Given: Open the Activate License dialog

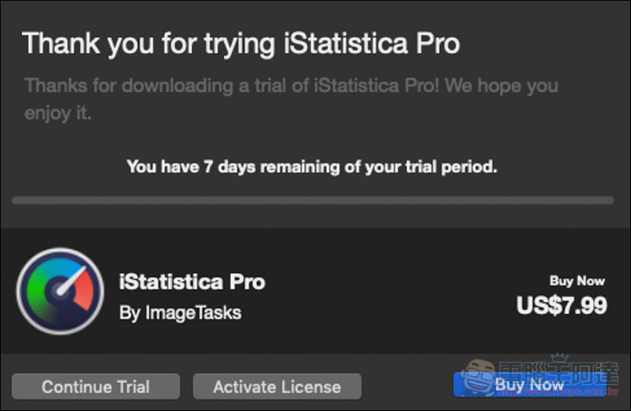Looking at the screenshot, I should click(277, 387).
